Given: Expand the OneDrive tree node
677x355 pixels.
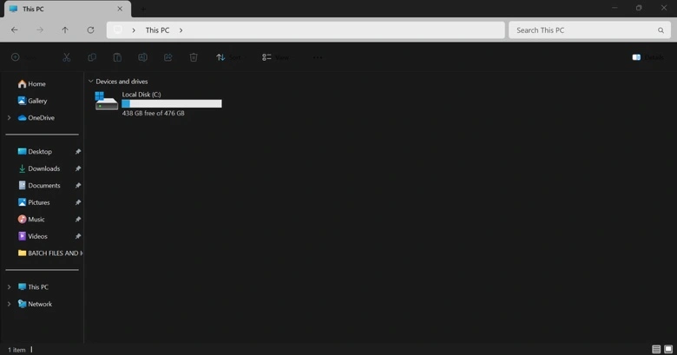Looking at the screenshot, I should [x=9, y=117].
